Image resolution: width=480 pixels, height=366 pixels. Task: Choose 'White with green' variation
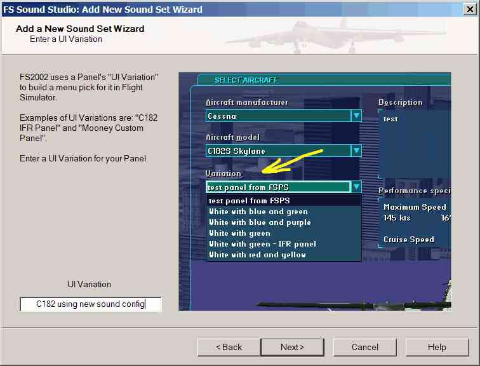[x=284, y=233]
